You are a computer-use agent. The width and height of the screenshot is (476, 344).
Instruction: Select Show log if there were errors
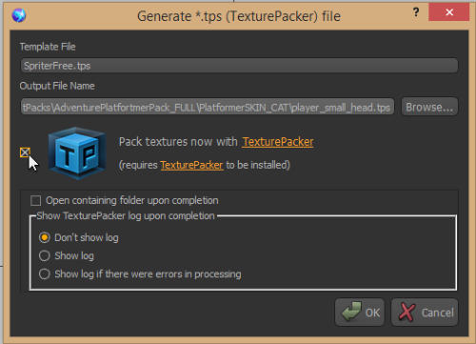[44, 273]
